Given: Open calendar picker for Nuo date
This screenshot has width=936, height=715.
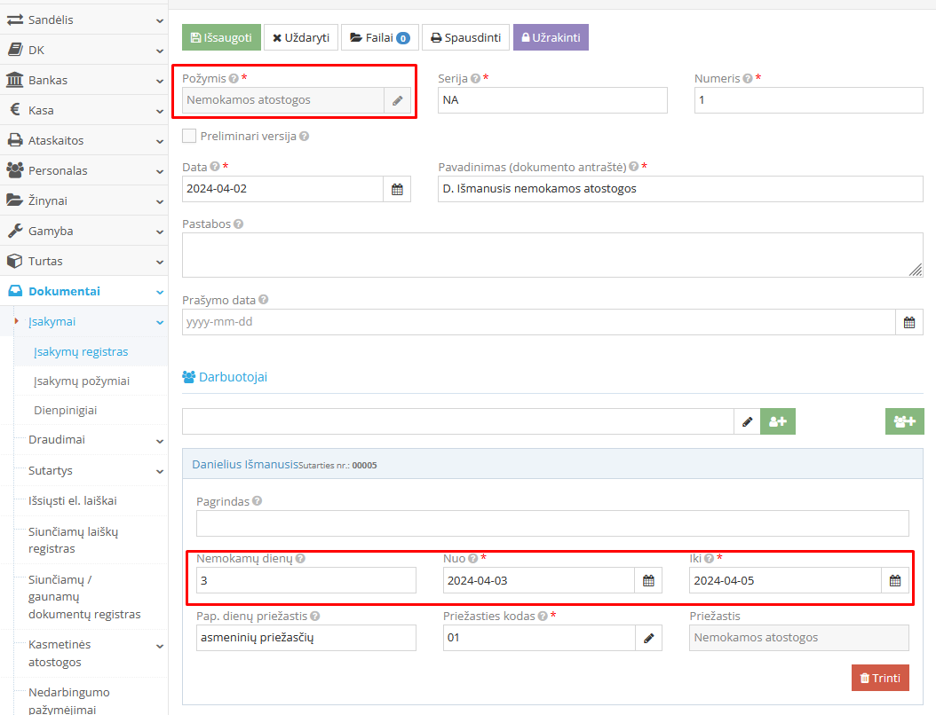Looking at the screenshot, I should click(x=648, y=581).
